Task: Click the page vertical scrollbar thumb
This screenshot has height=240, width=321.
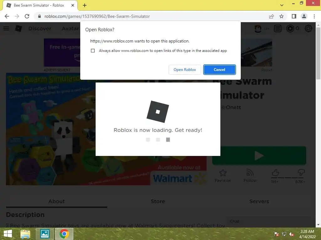Action: [318, 53]
